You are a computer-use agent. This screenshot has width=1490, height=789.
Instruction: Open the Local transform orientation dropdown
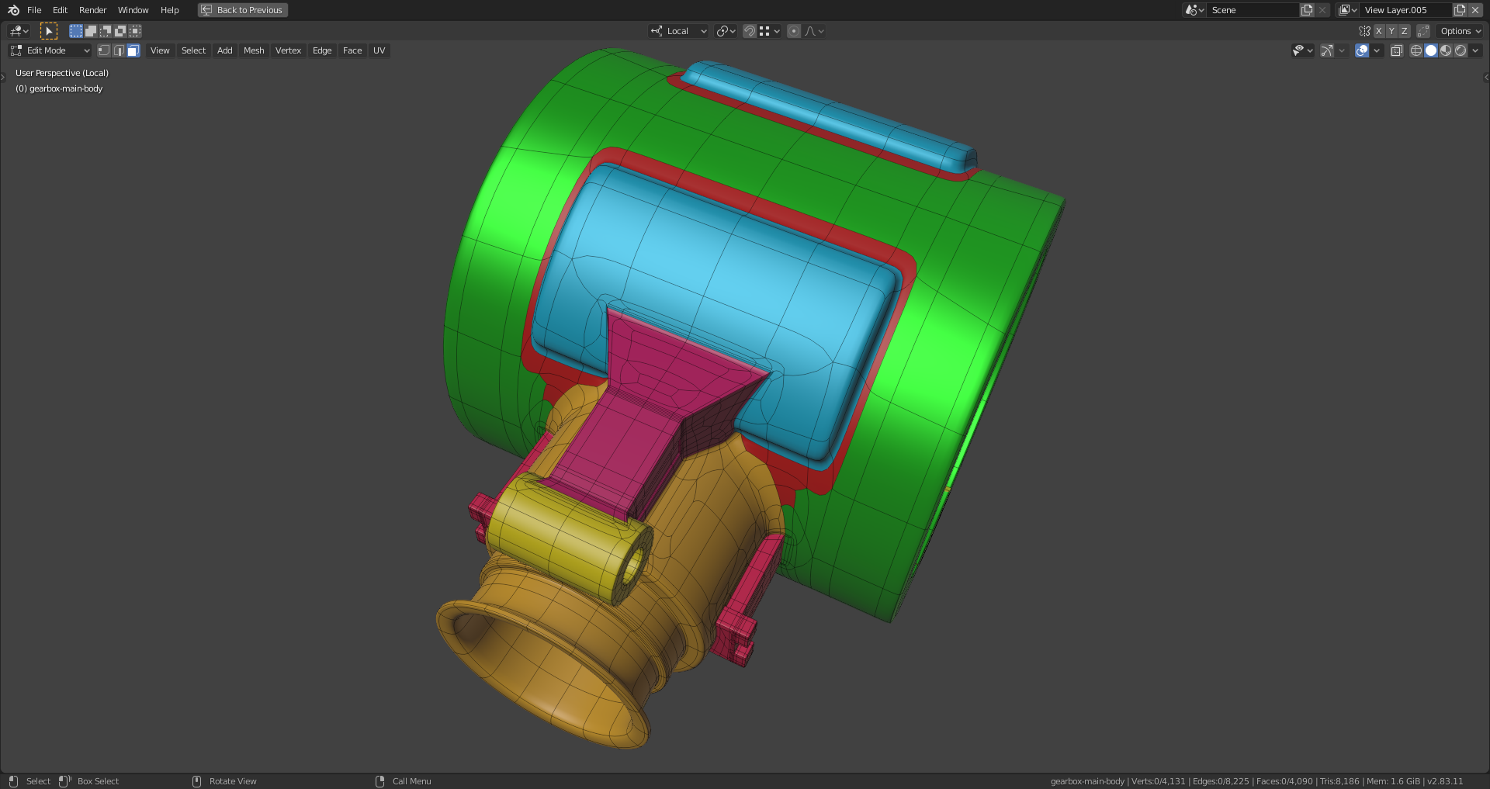[679, 31]
